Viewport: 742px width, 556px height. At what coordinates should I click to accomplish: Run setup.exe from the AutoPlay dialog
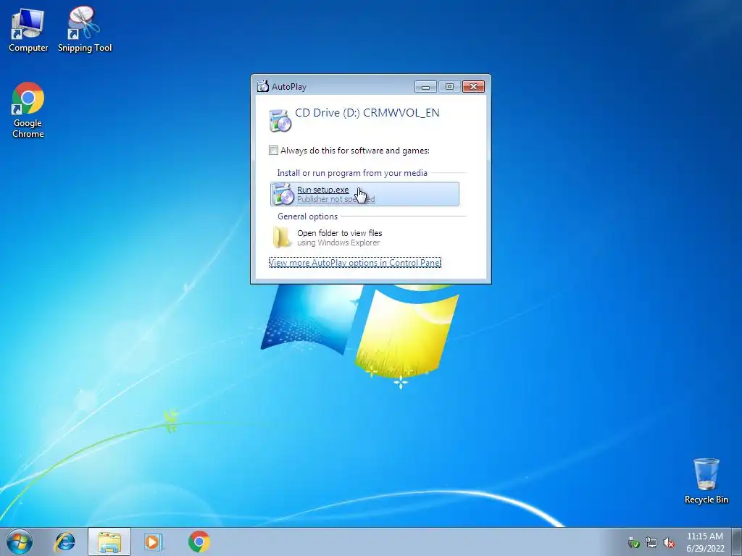click(365, 194)
